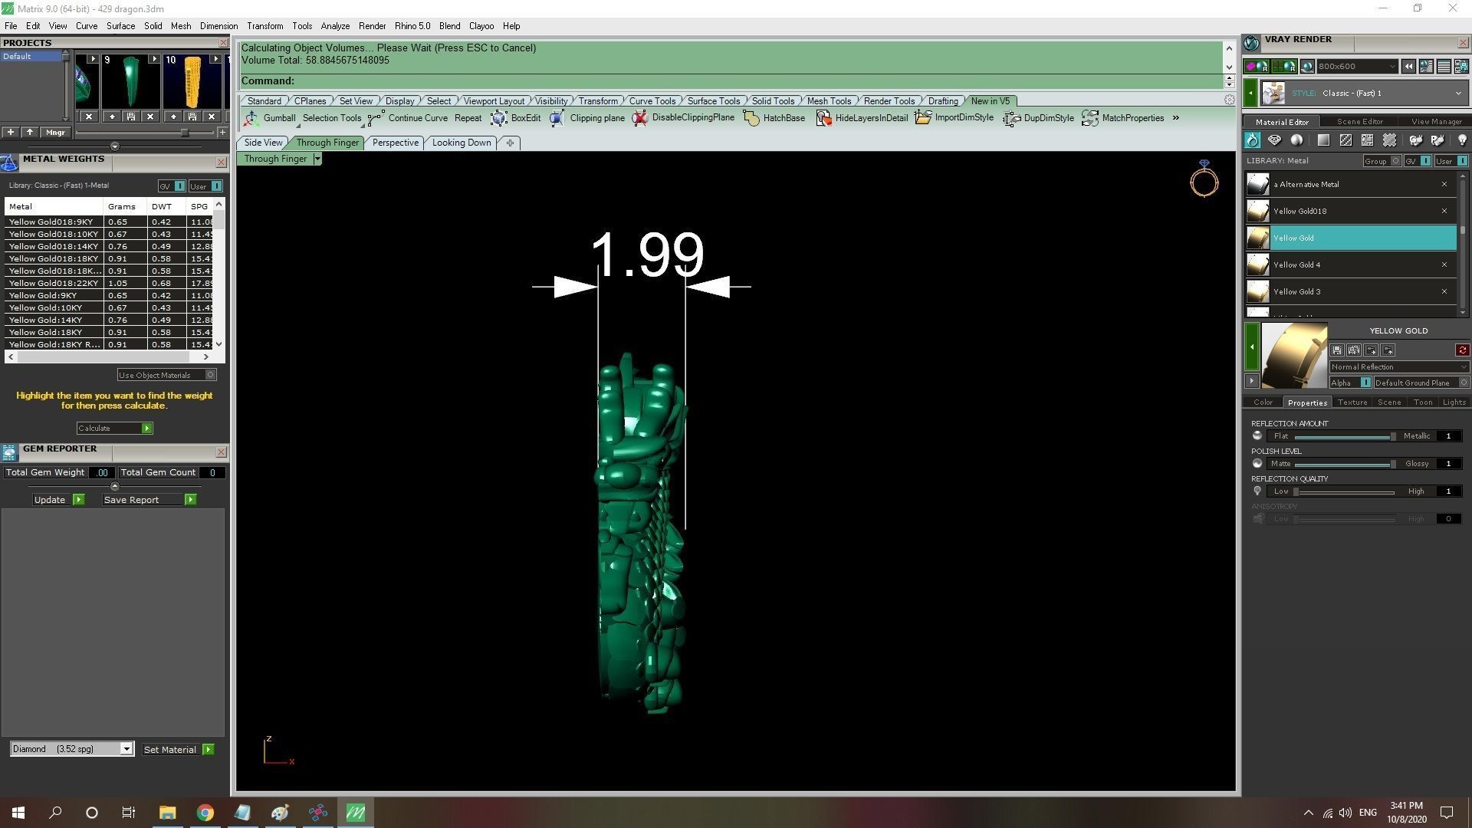Open the Analyze menu

coord(335,25)
